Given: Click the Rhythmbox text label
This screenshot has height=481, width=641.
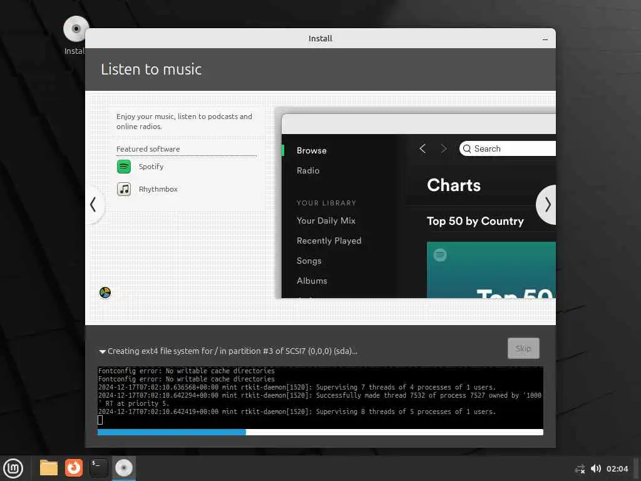Looking at the screenshot, I should pos(158,189).
